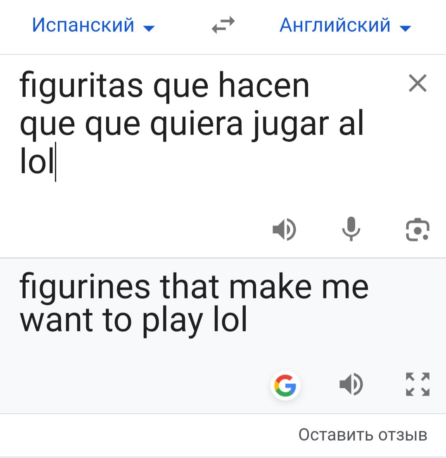
Task: Clear the Spanish source text
Action: [x=418, y=83]
